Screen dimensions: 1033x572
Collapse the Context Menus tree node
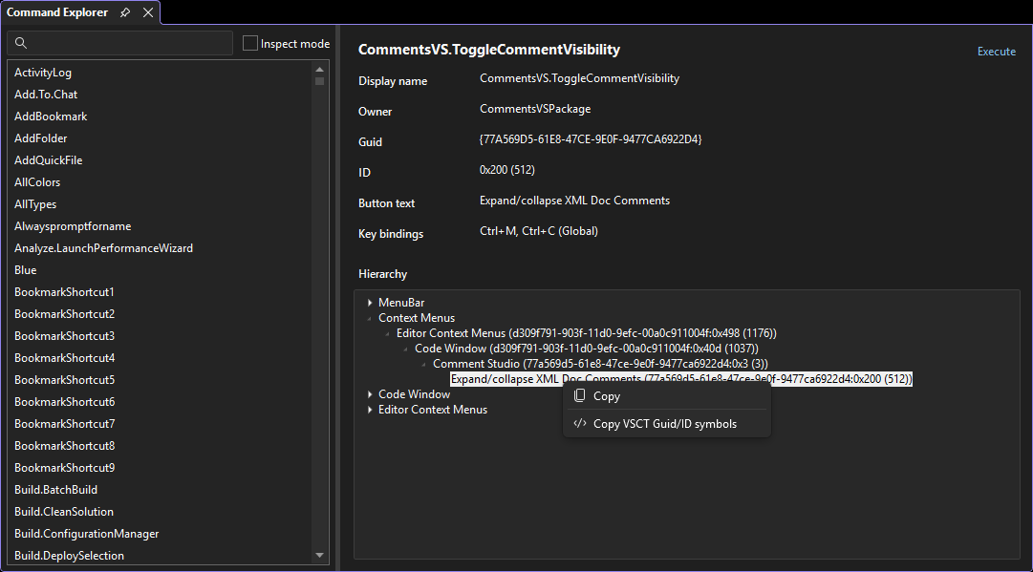coord(370,318)
